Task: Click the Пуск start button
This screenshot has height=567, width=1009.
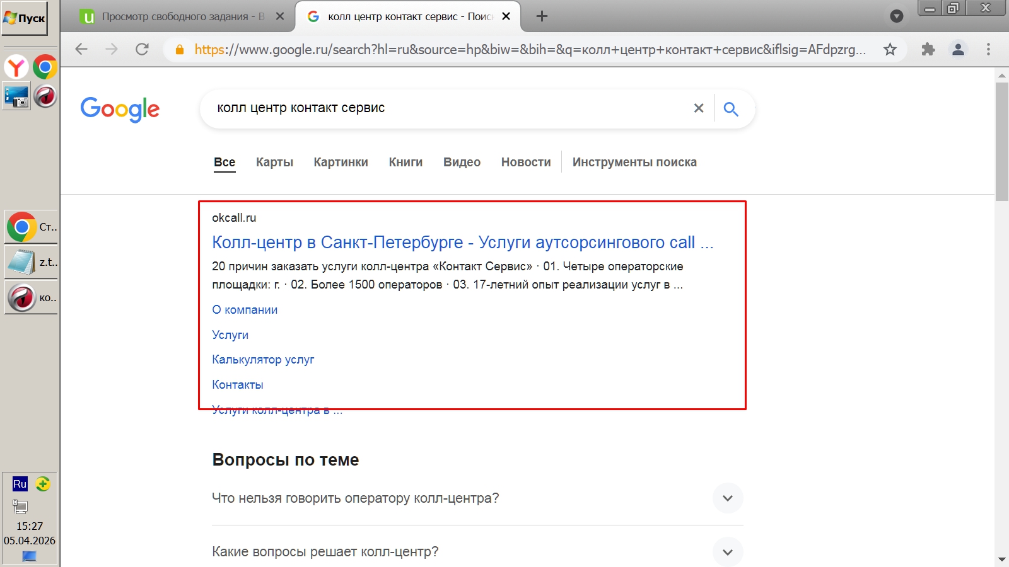Action: (25, 18)
